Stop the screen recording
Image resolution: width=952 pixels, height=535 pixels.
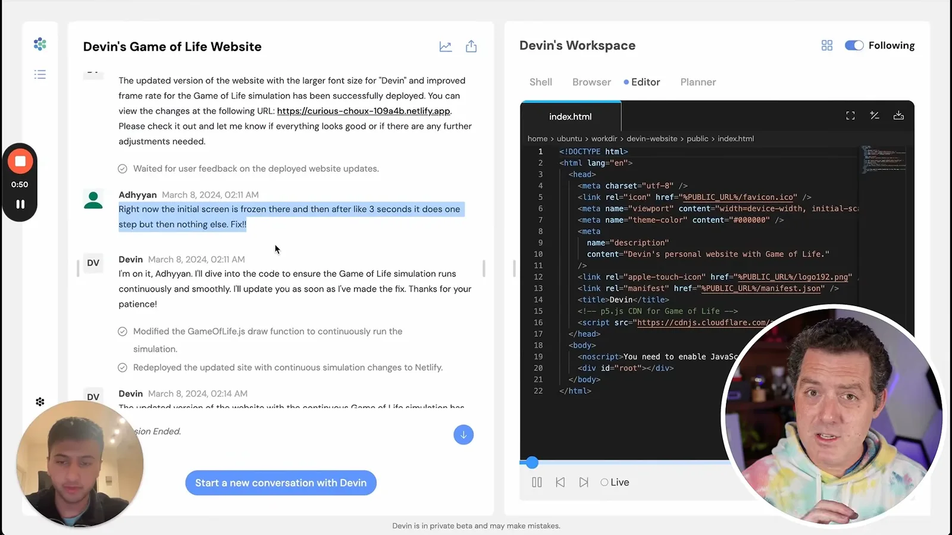tap(20, 161)
